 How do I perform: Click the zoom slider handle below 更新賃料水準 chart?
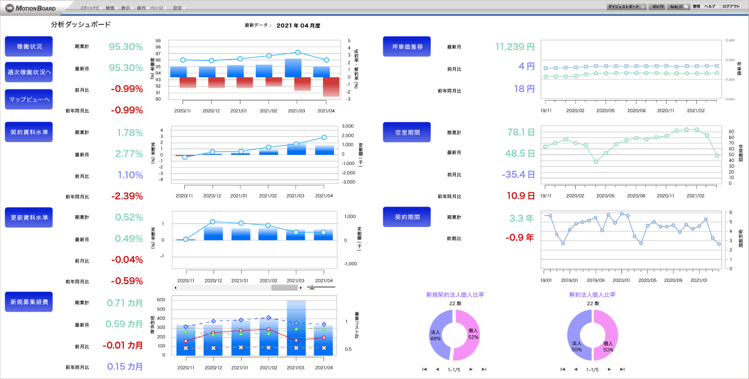(312, 287)
